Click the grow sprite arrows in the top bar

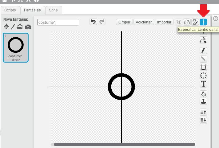tap(20, 1)
